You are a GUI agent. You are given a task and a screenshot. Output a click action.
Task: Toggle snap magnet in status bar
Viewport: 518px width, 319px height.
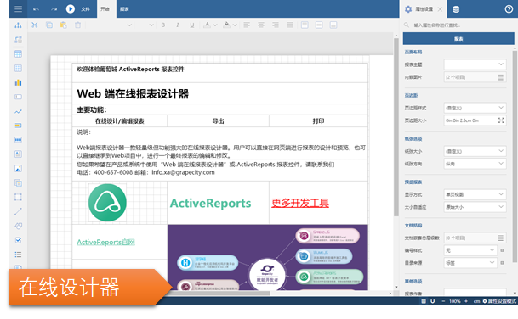[432, 301]
